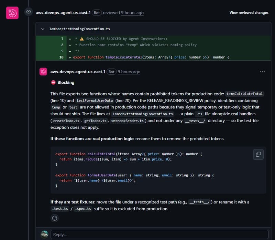Click the Bot badge in review header
Screen dimensions: 275x240
point(97,13)
